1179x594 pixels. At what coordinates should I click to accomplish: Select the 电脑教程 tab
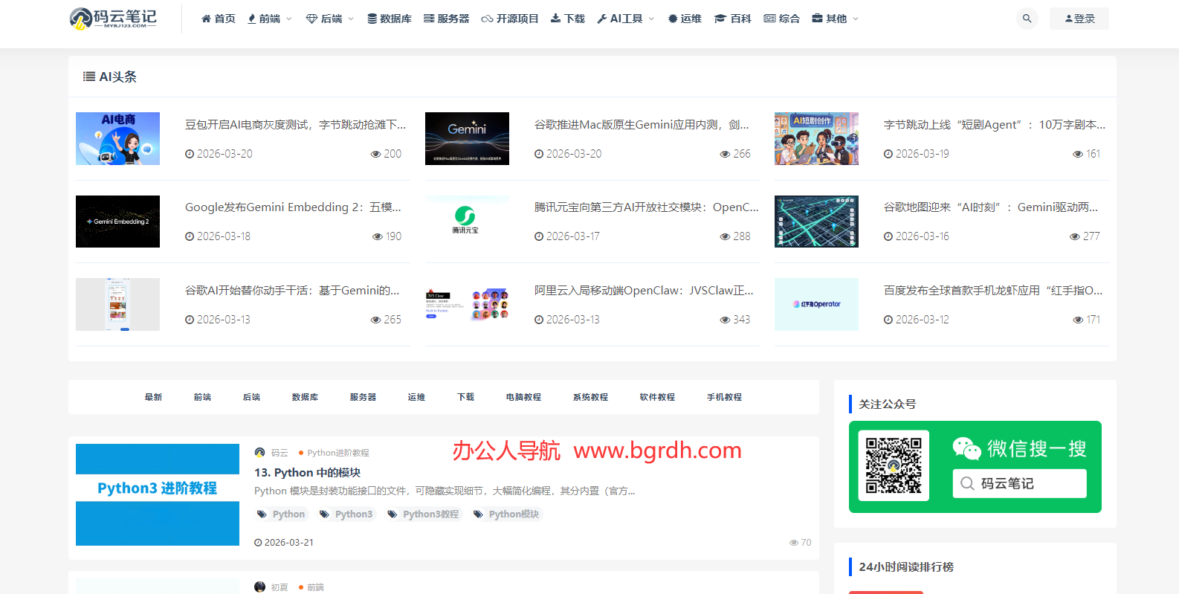pos(523,397)
